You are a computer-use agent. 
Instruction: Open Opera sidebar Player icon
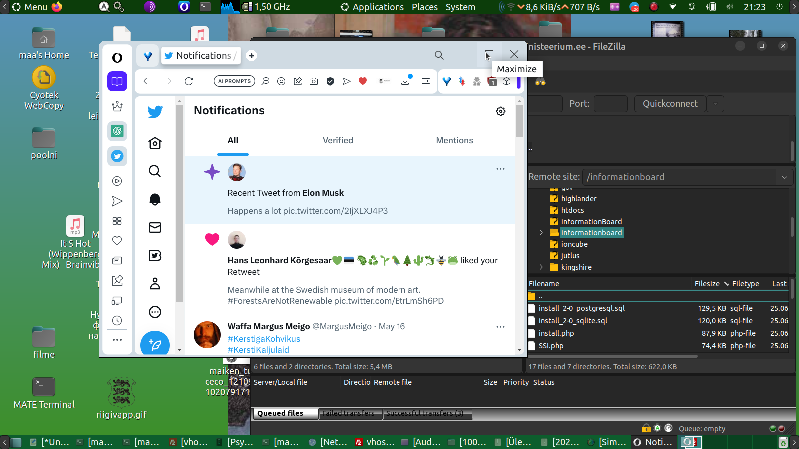click(x=117, y=181)
